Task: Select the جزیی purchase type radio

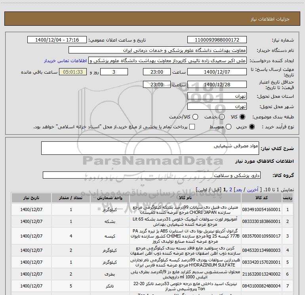Action: pos(252,127)
